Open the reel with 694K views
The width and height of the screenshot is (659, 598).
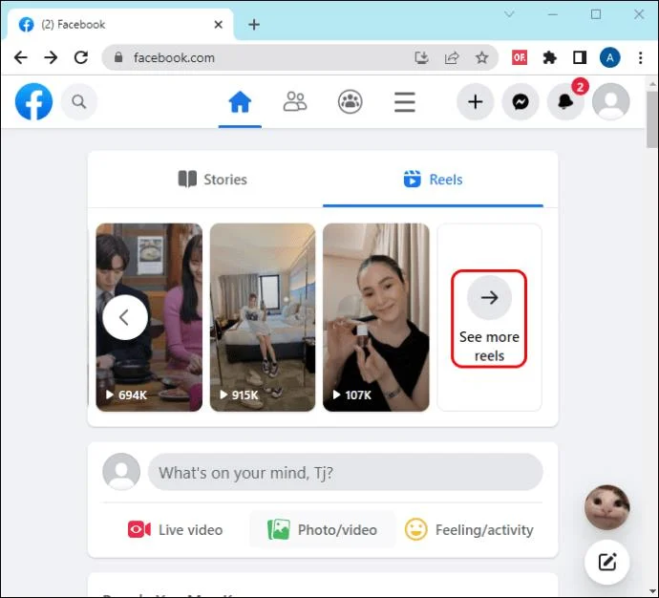click(149, 317)
